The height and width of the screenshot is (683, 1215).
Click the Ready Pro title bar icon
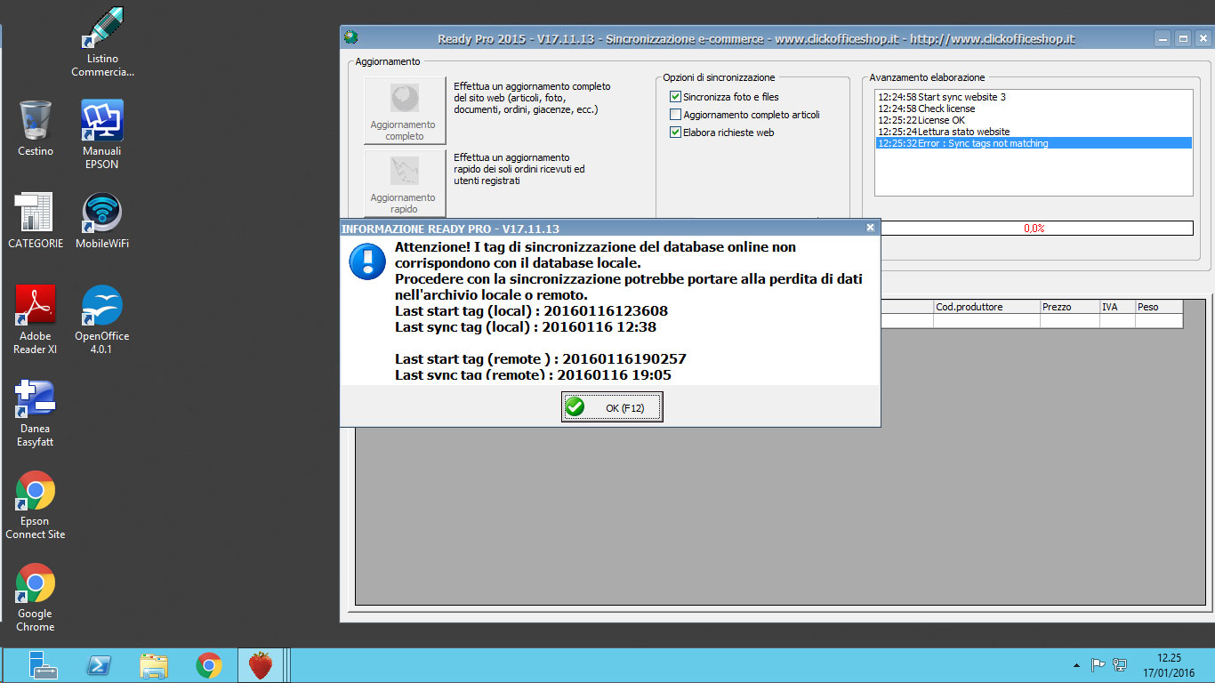[352, 37]
